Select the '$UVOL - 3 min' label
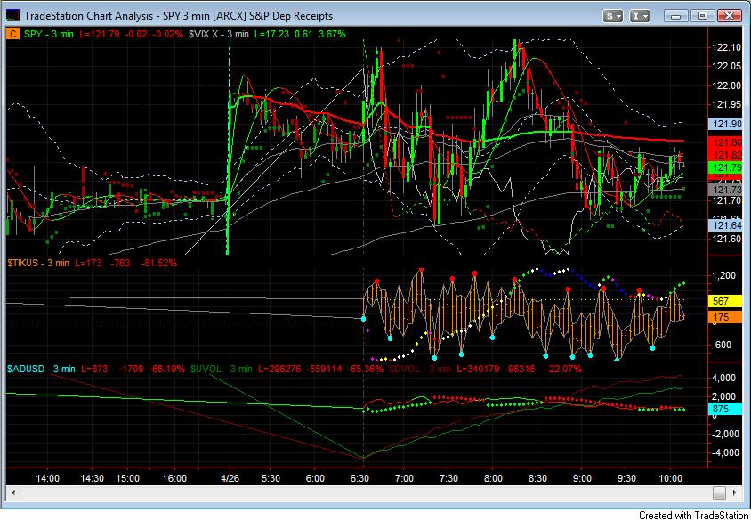This screenshot has width=751, height=521. pyautogui.click(x=221, y=369)
